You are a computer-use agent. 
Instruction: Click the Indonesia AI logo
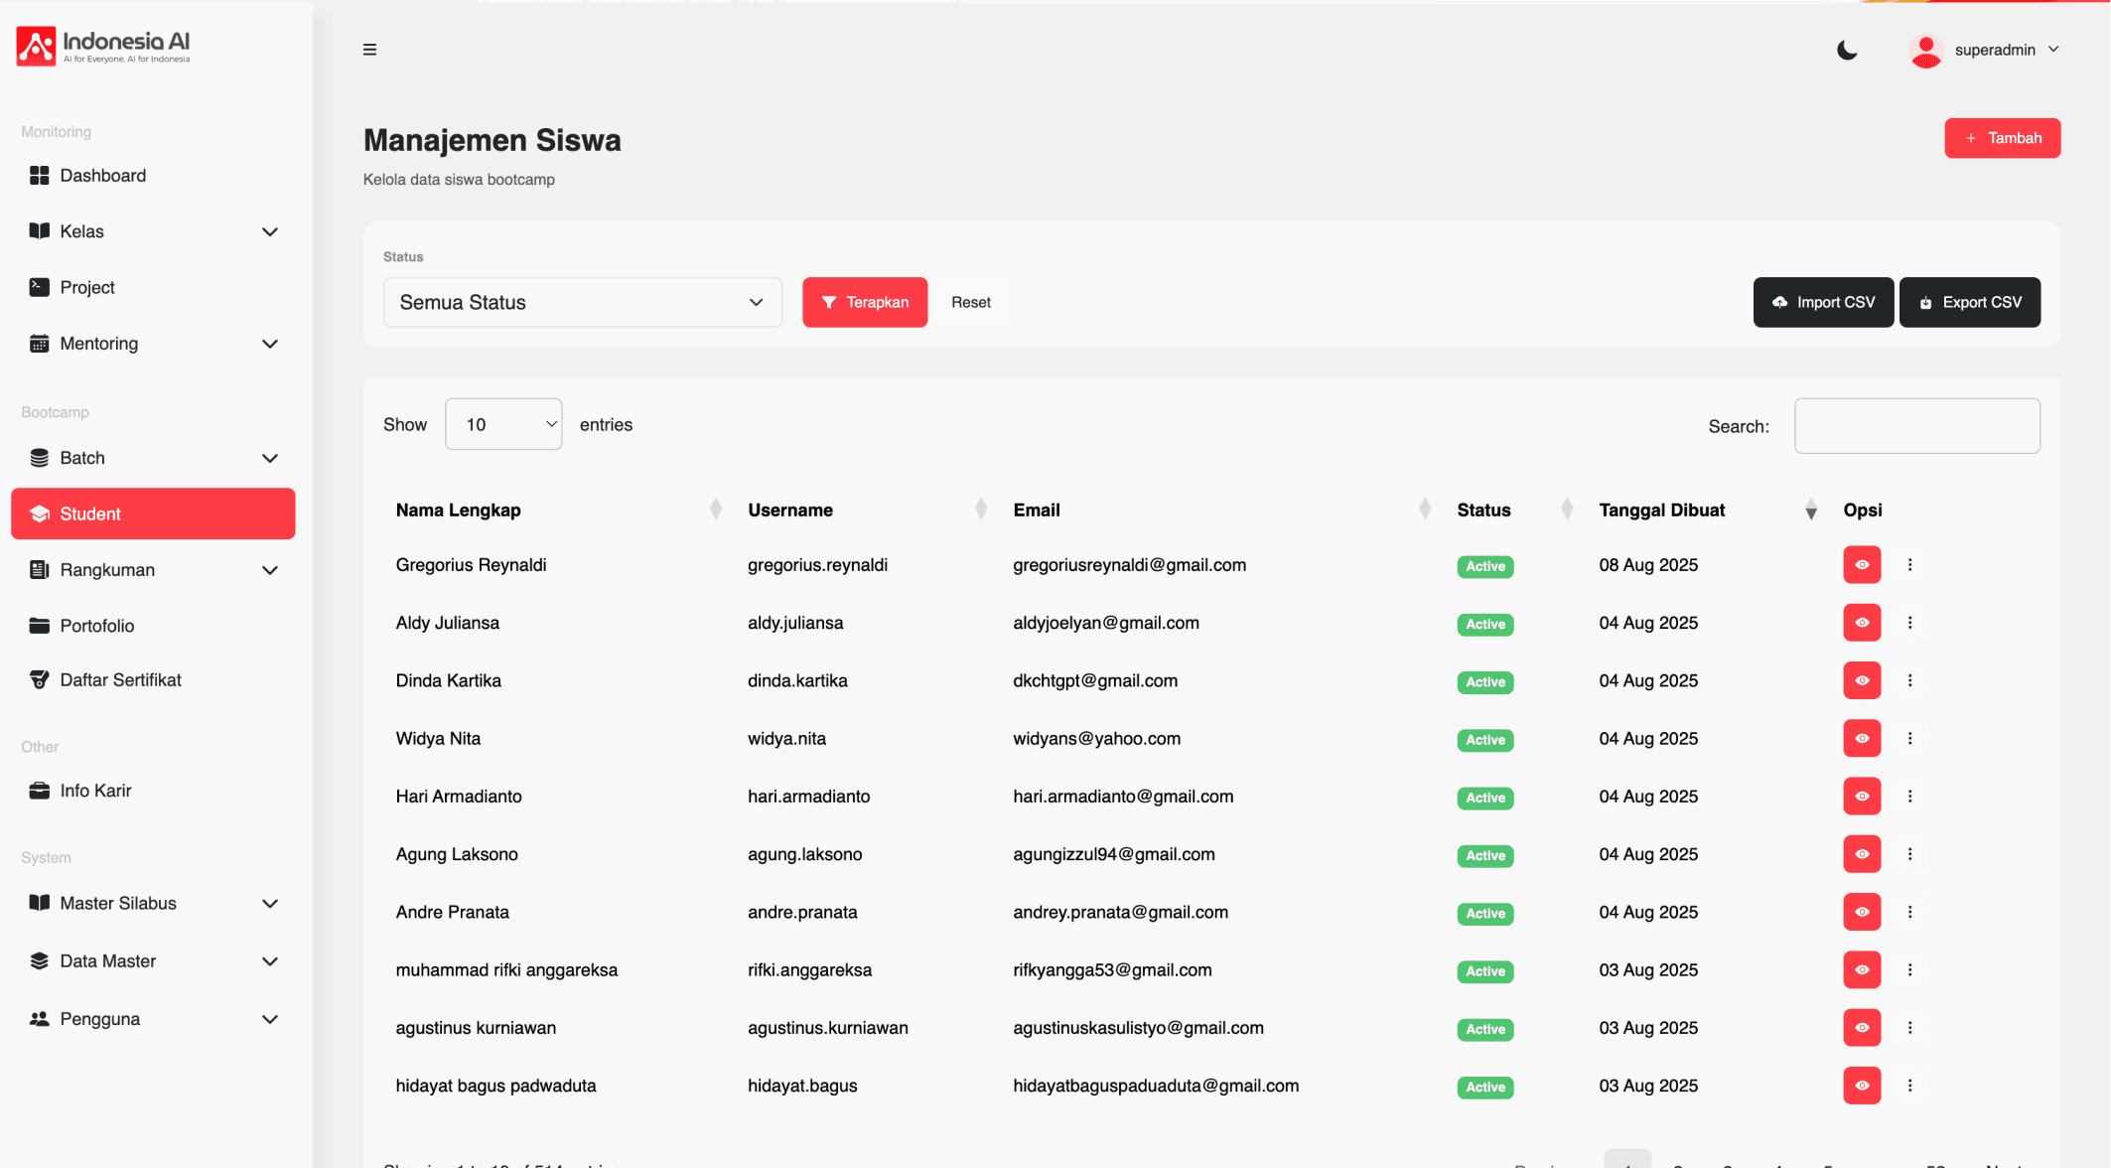click(x=103, y=47)
